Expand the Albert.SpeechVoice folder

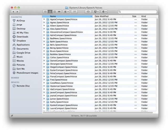[x=44, y=26]
